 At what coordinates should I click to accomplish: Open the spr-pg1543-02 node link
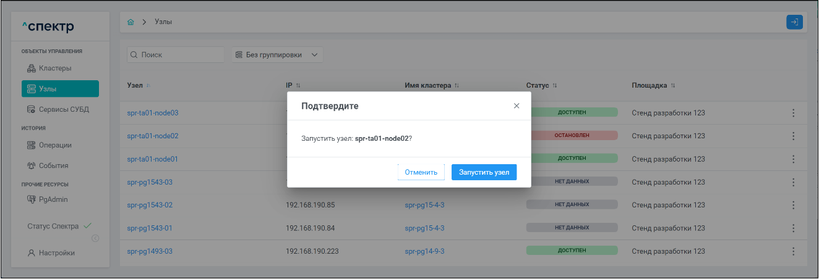[150, 205]
